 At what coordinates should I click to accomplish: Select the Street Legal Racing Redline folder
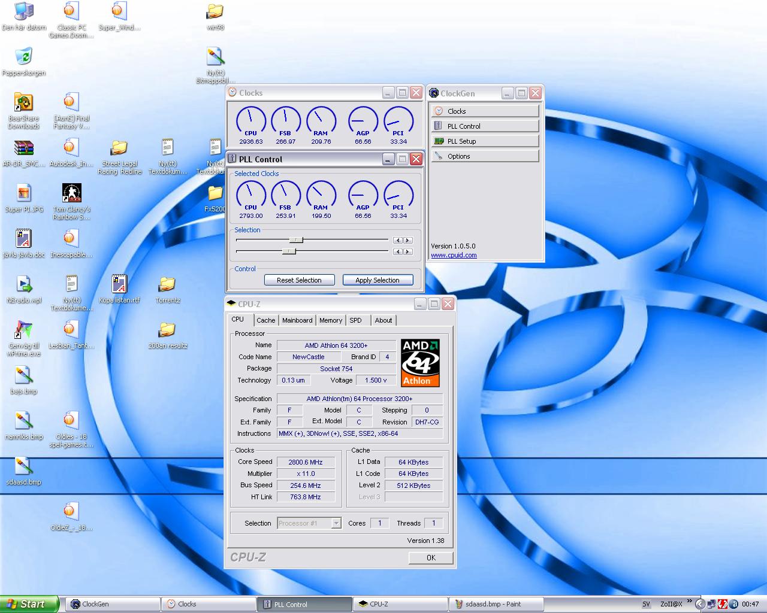pyautogui.click(x=119, y=157)
